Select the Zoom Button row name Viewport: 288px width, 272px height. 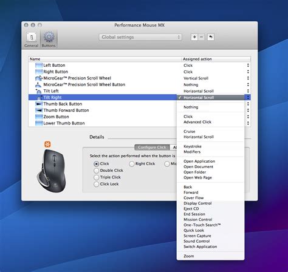pyautogui.click(x=56, y=117)
